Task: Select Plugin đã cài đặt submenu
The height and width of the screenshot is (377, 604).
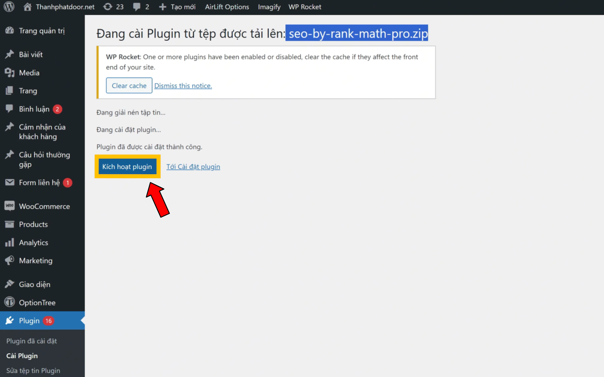Action: pyautogui.click(x=32, y=341)
